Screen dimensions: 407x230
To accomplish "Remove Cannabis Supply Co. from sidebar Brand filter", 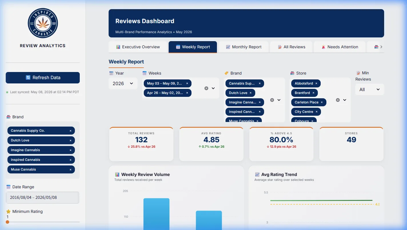I will tap(71, 131).
